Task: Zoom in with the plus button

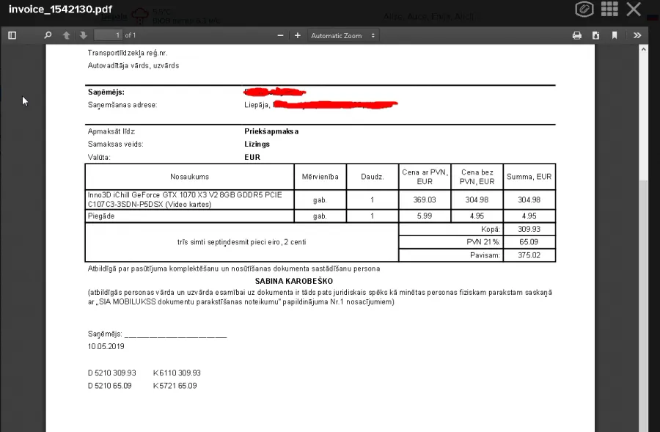Action: tap(298, 35)
